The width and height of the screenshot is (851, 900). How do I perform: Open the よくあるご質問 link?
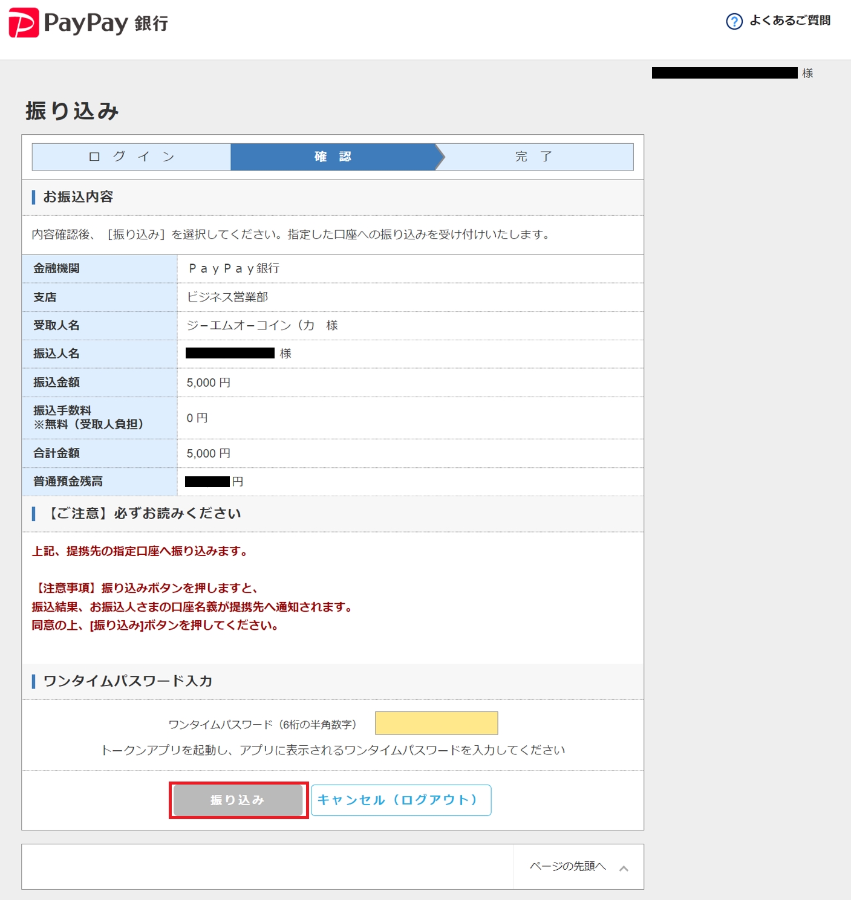coord(789,21)
